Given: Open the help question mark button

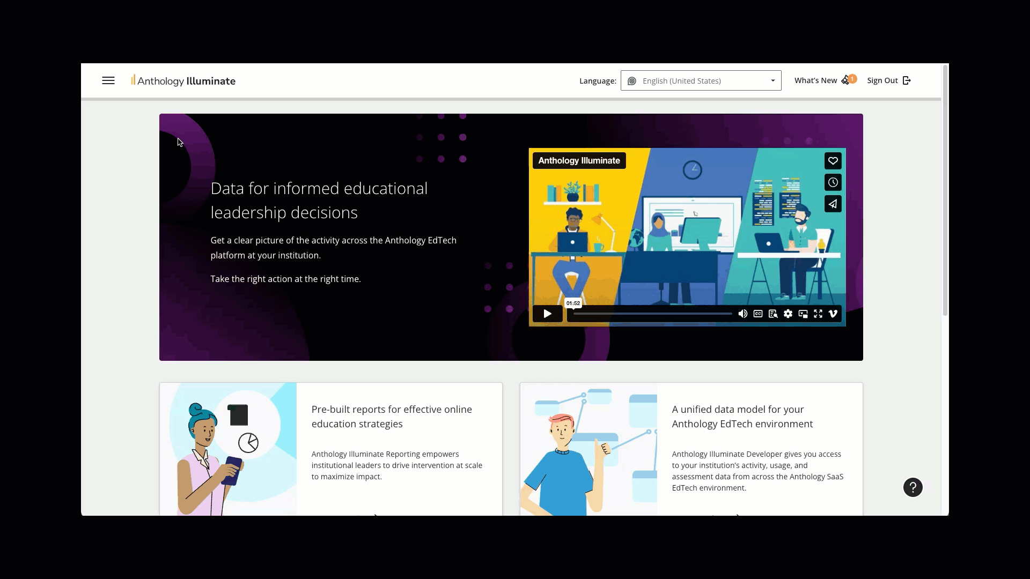Looking at the screenshot, I should point(913,487).
